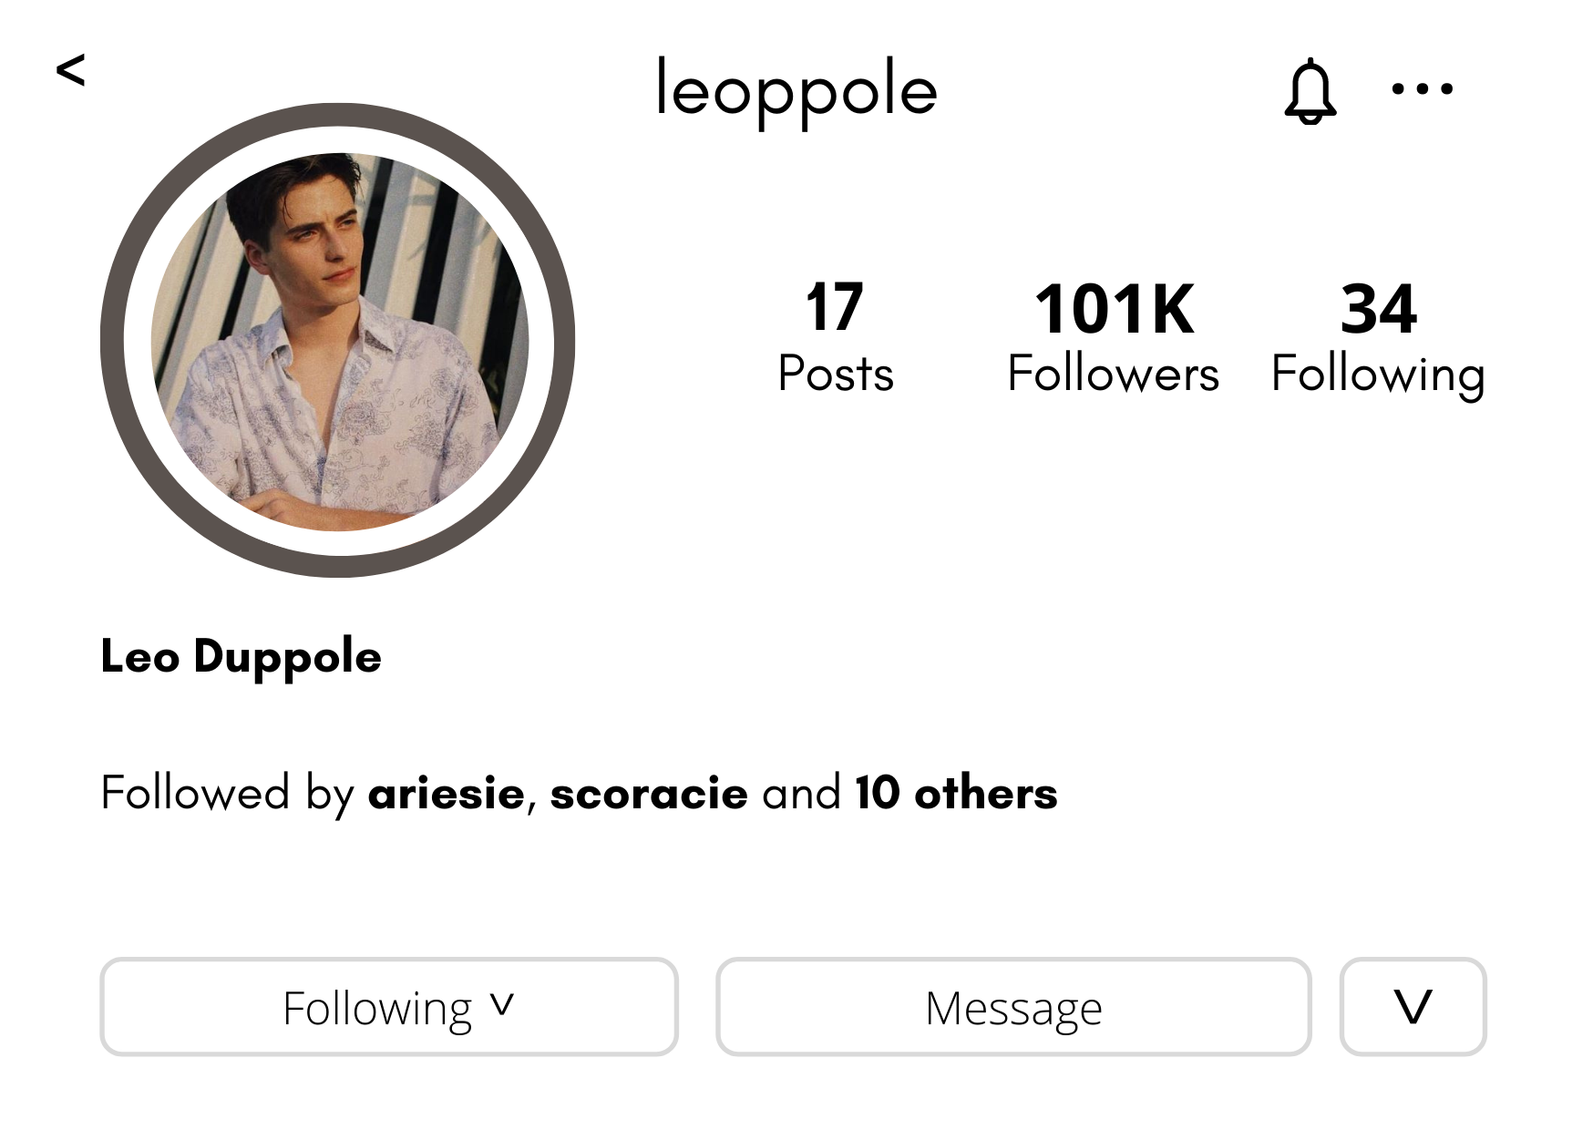Send a message with the Message button

click(1013, 1007)
